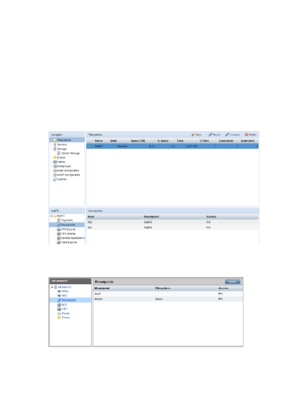Open Hostgroups icon in Navigator
Screen dimensions: 295x393
[55, 166]
